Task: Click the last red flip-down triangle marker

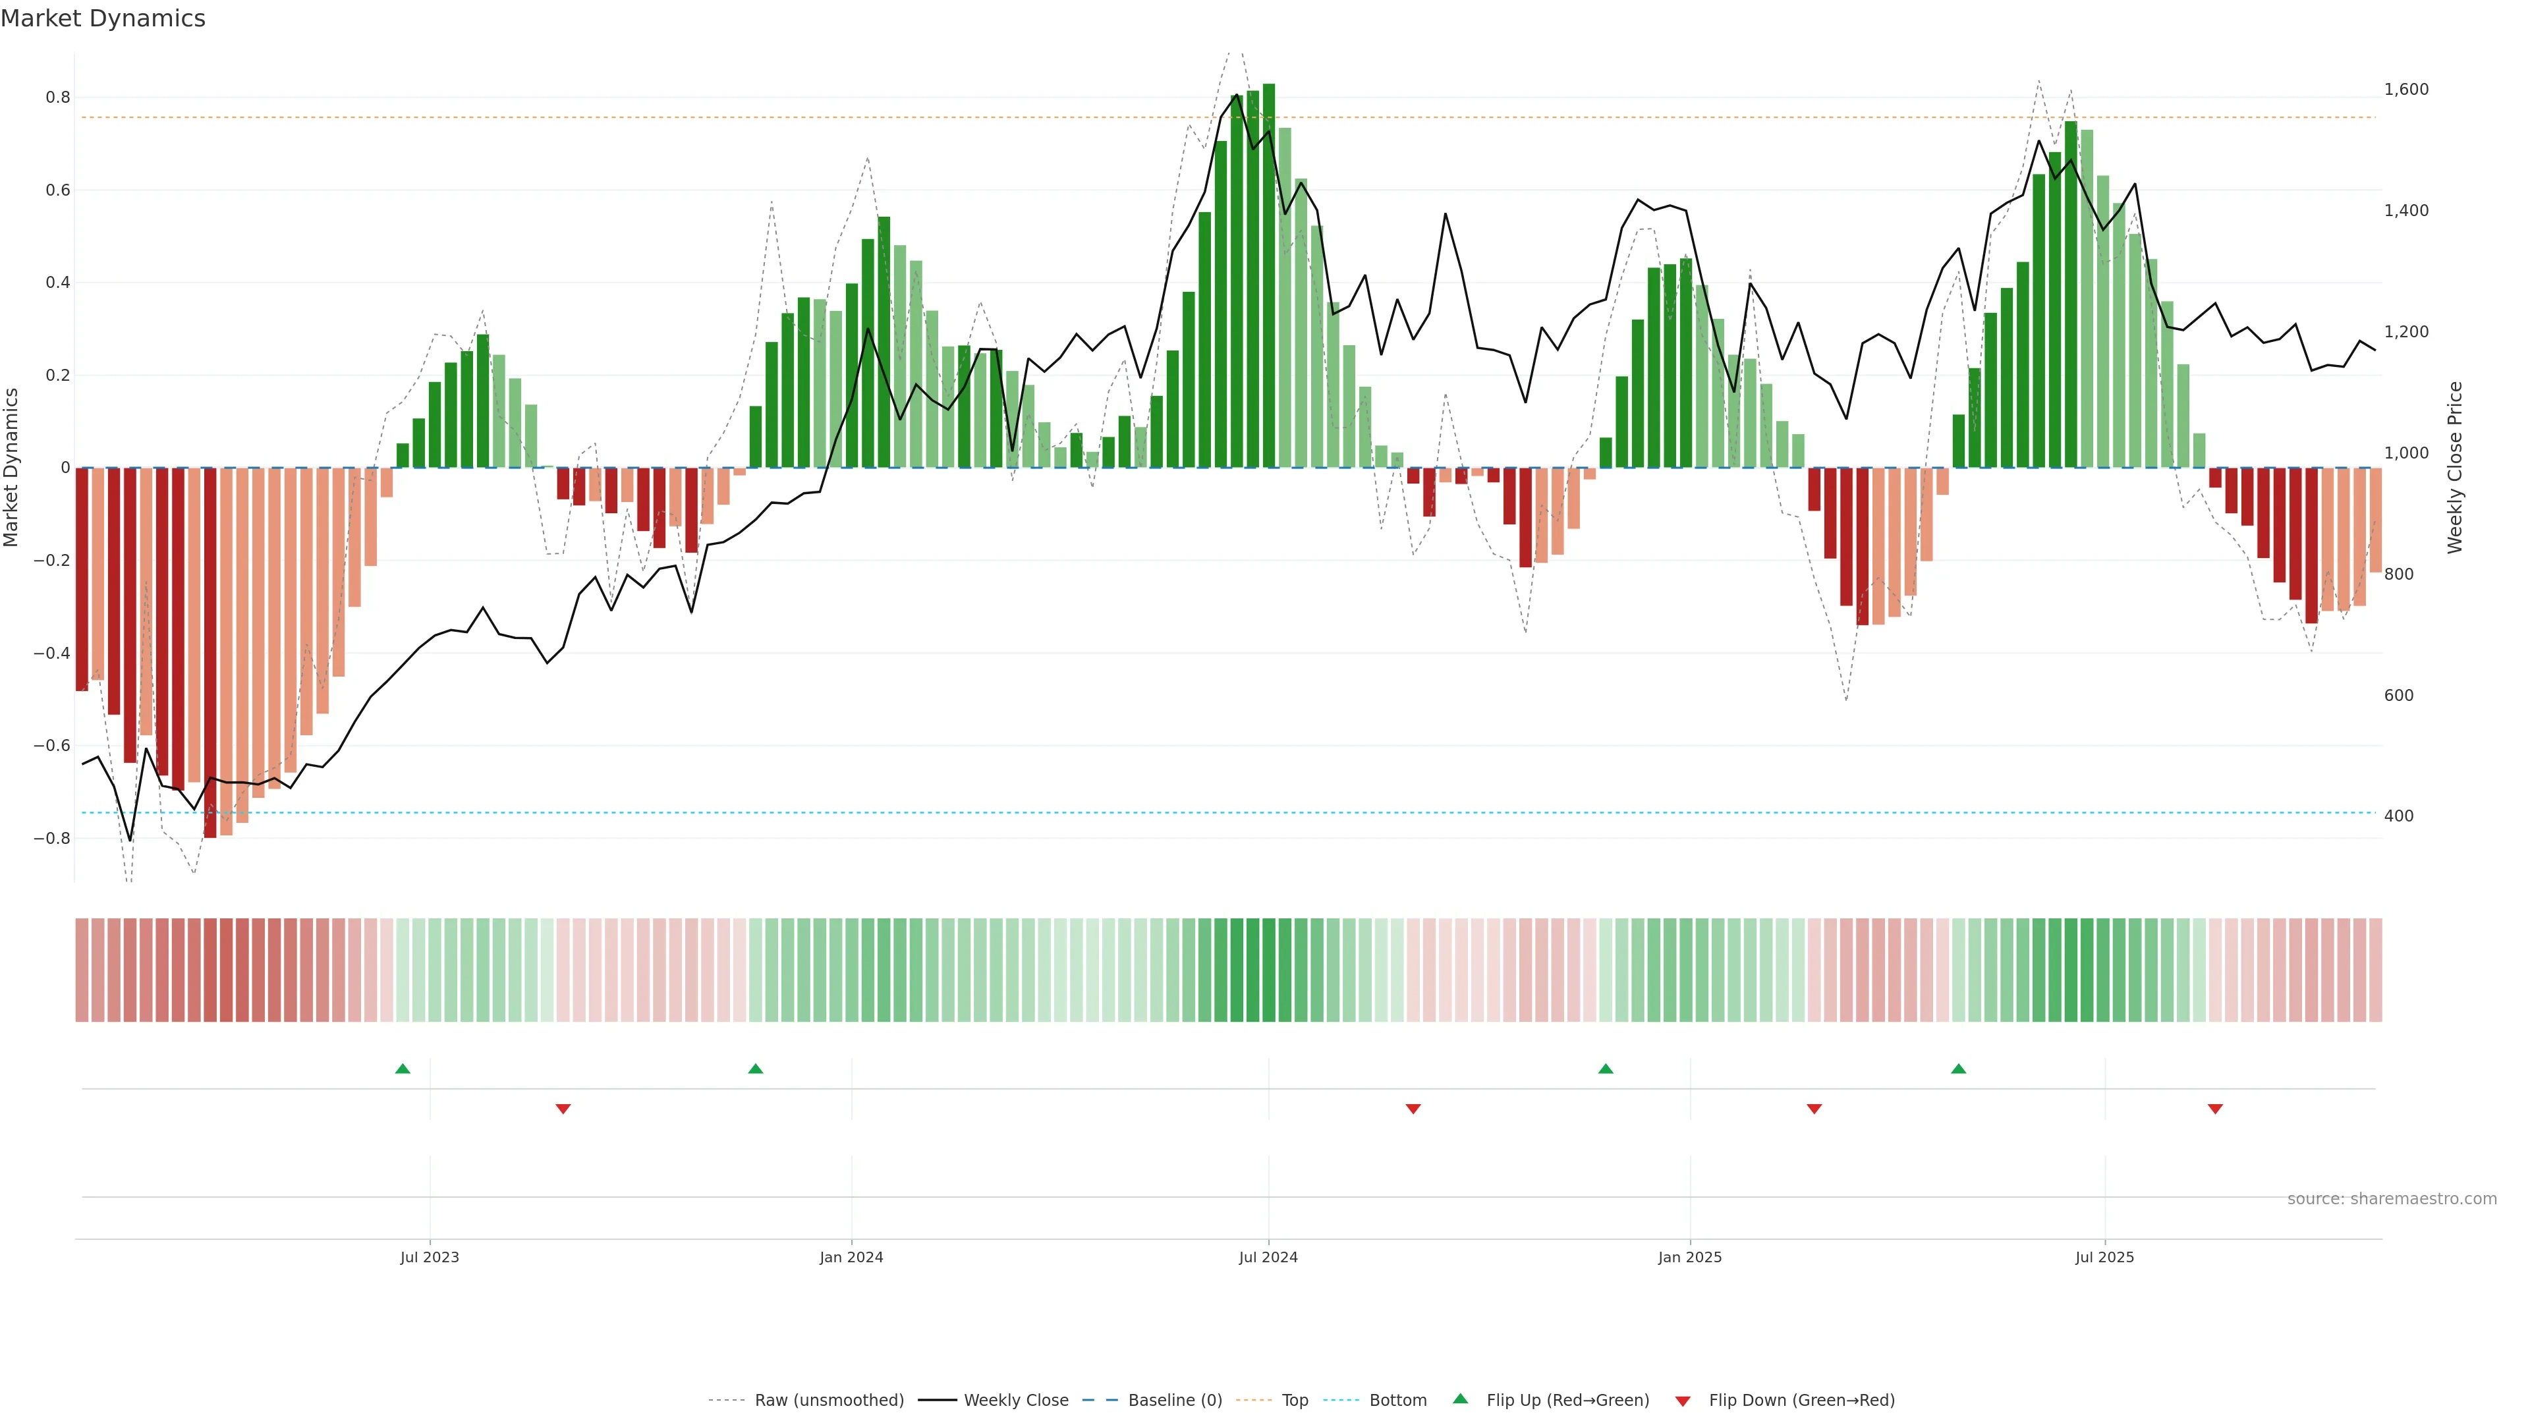Action: [2216, 1109]
